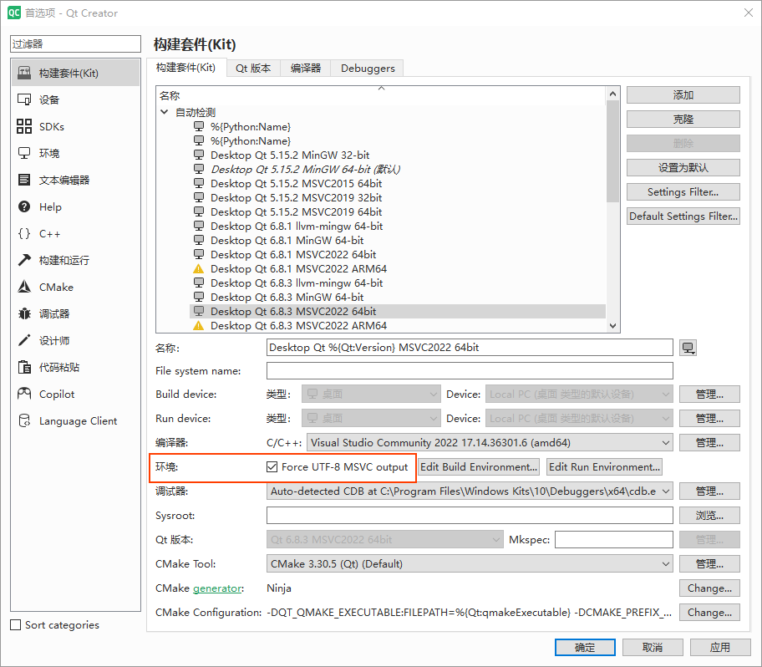Click the File system name input field
Viewport: 762px width, 667px height.
470,371
